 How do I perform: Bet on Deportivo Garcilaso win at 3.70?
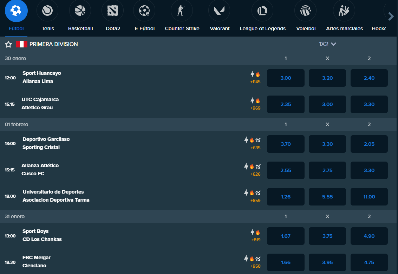click(286, 144)
